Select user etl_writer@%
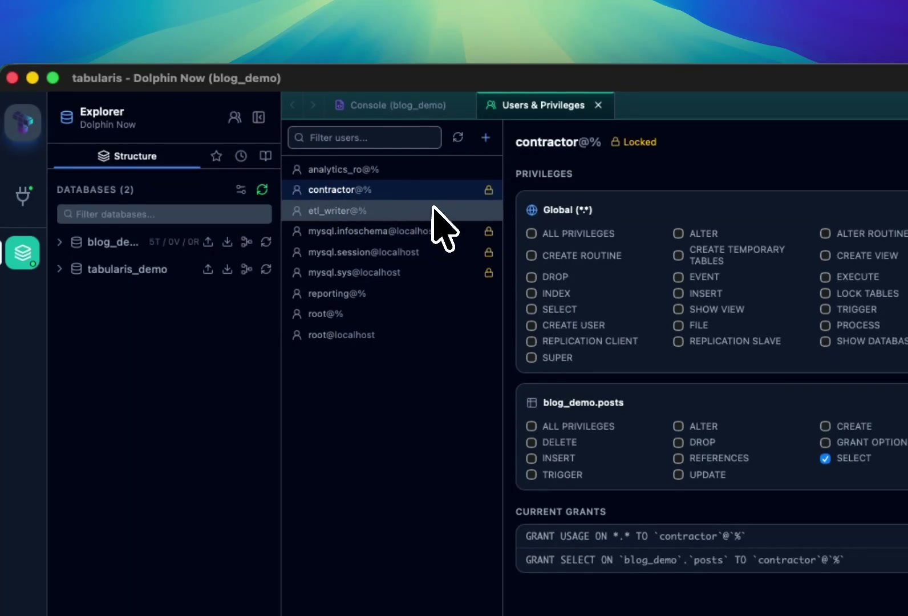The width and height of the screenshot is (908, 616). (x=392, y=210)
